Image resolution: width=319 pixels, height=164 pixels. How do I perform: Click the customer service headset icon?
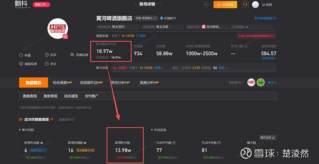[245, 4]
